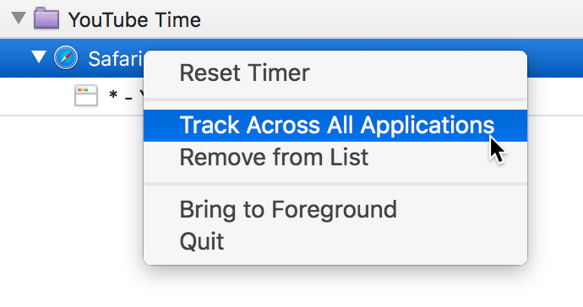The height and width of the screenshot is (307, 583).
Task: Select the YouTube Time group label
Action: pyautogui.click(x=134, y=19)
